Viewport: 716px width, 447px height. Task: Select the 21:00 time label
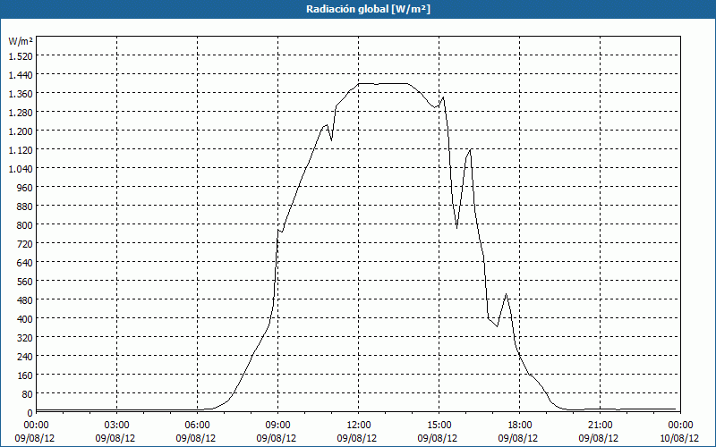(x=600, y=426)
